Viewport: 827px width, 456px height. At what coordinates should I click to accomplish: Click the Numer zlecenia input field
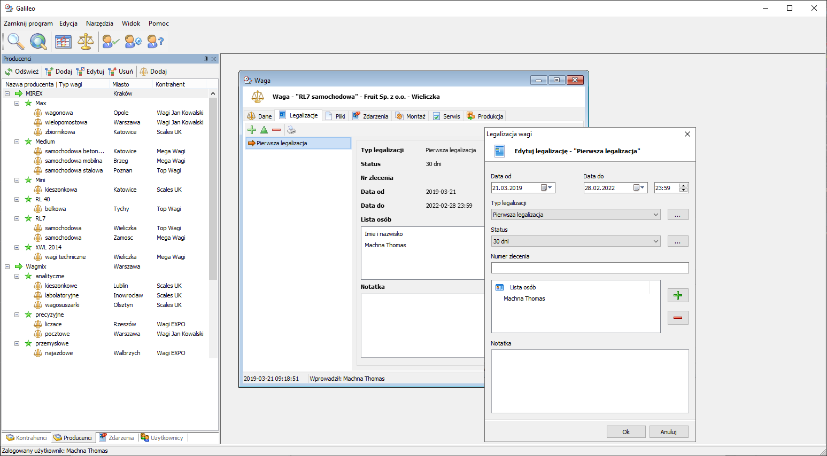590,268
